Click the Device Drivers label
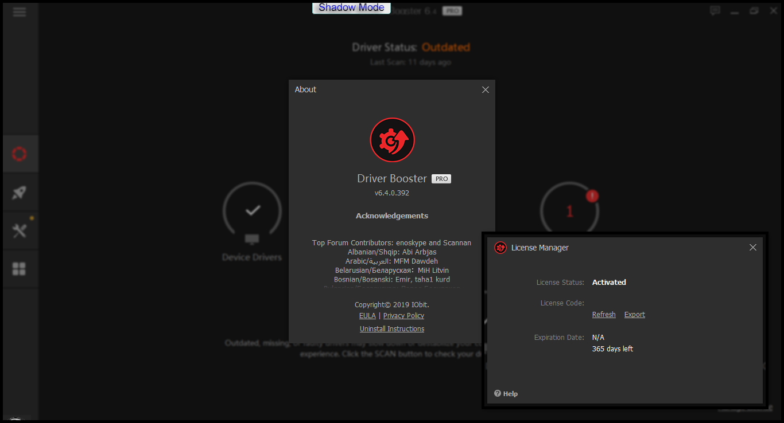 (x=252, y=258)
